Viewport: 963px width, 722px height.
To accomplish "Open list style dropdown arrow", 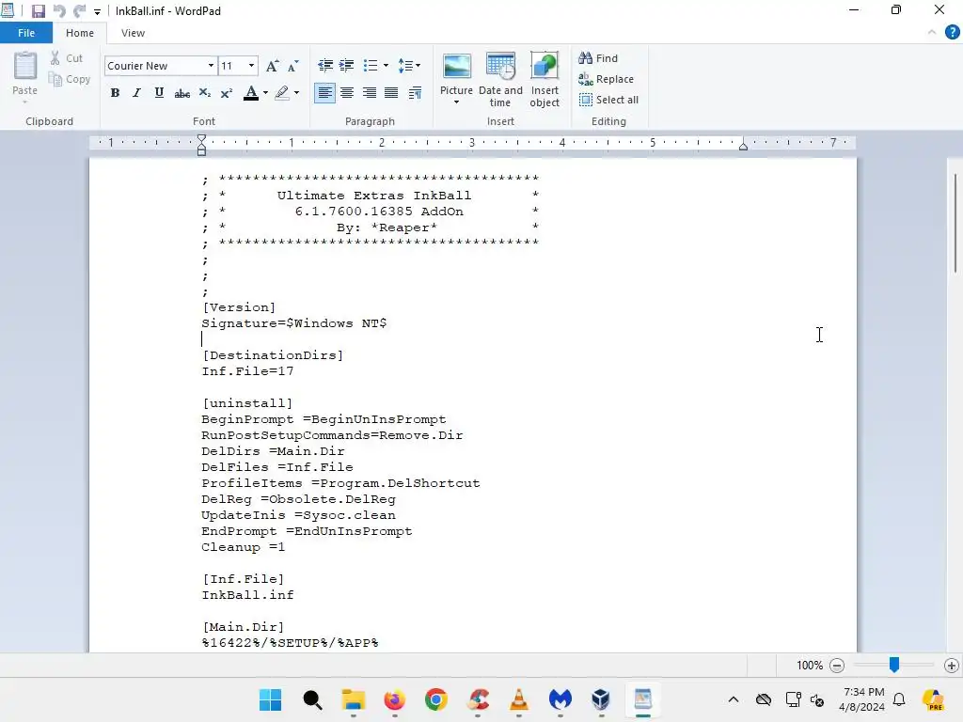I will point(386,65).
